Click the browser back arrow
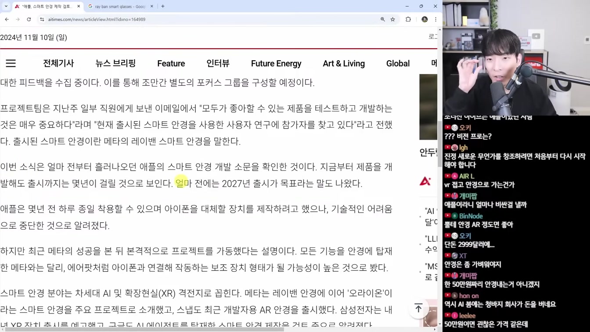The image size is (590, 332). (7, 19)
